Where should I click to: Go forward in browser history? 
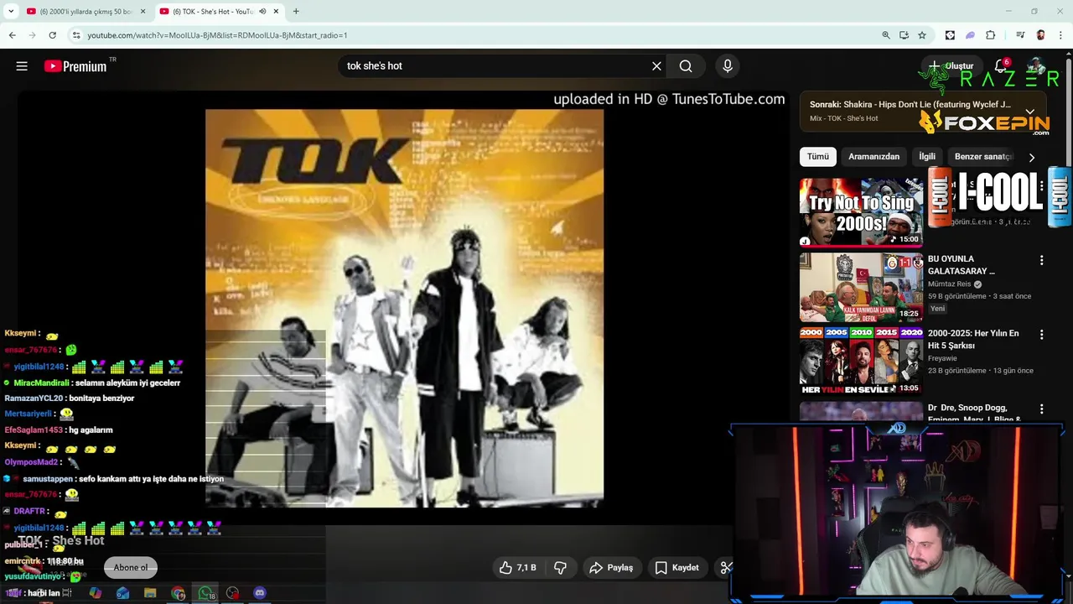(x=32, y=35)
